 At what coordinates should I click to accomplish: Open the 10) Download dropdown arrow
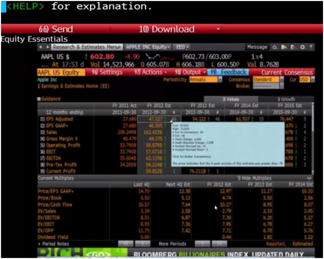[x=218, y=29]
